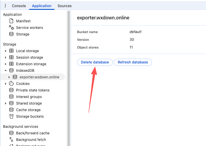Click the Service workers gear icon
This screenshot has width=206, height=146.
click(11, 28)
